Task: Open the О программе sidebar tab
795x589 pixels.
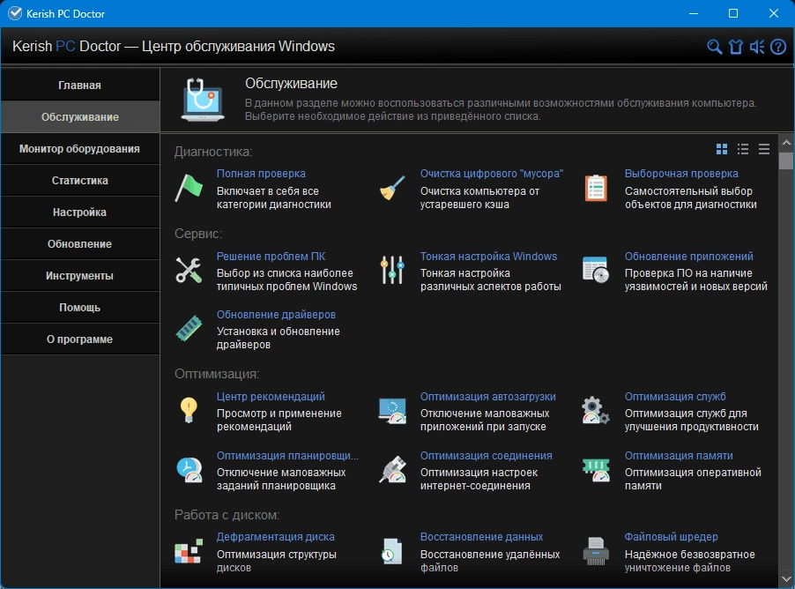Action: tap(79, 339)
